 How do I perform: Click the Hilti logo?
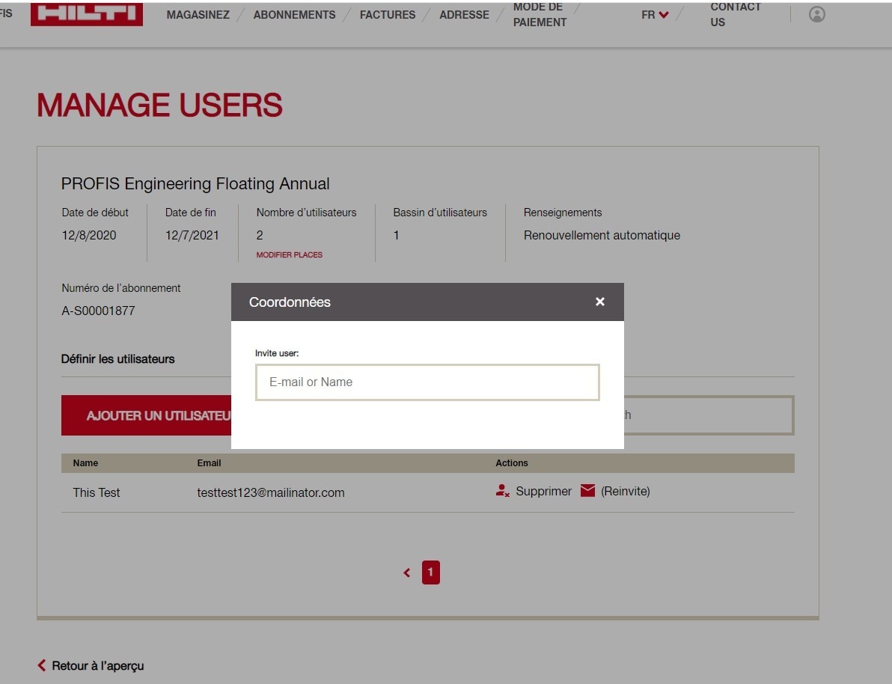[x=86, y=13]
